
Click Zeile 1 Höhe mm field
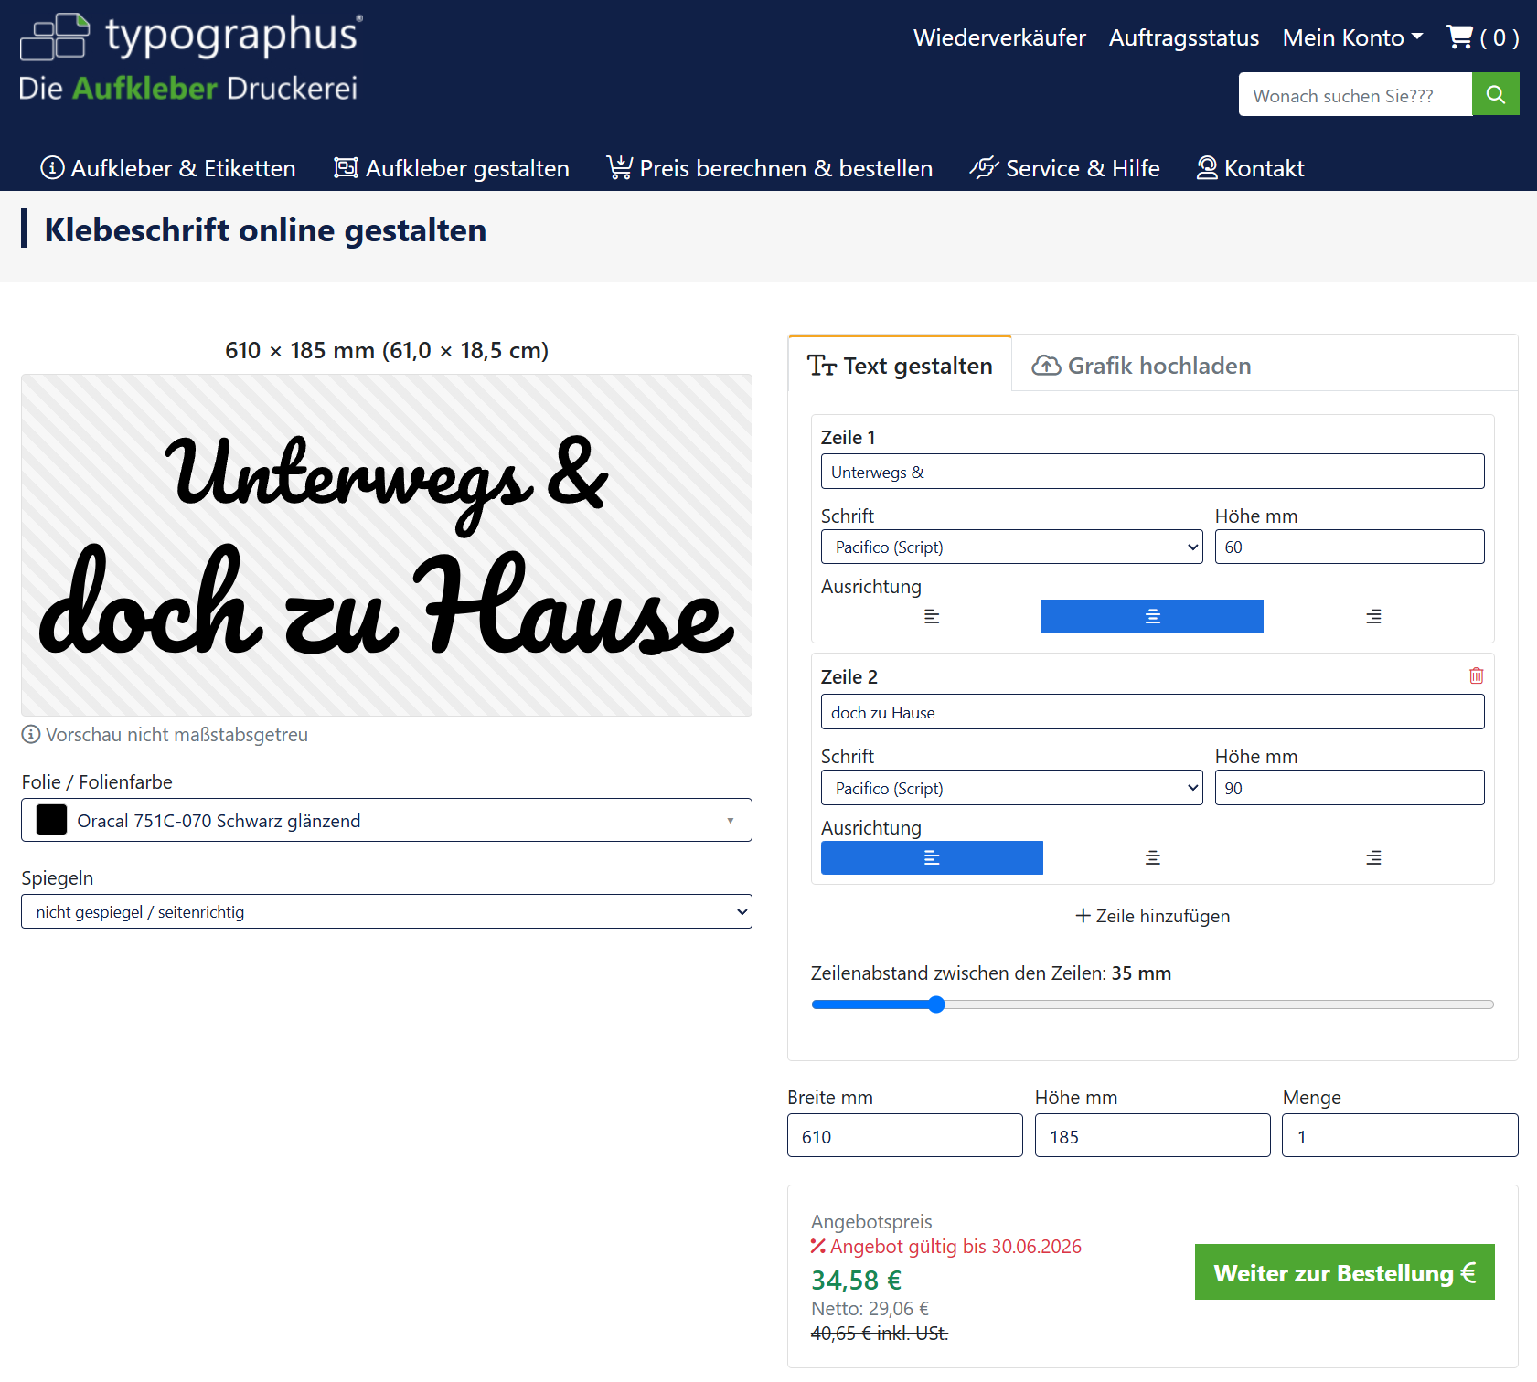tap(1350, 547)
